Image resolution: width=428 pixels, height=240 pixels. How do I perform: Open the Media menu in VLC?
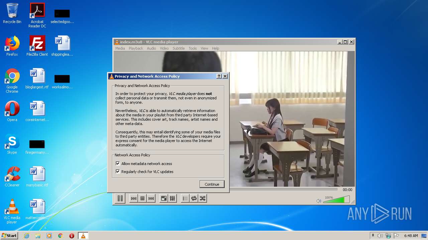pyautogui.click(x=120, y=48)
